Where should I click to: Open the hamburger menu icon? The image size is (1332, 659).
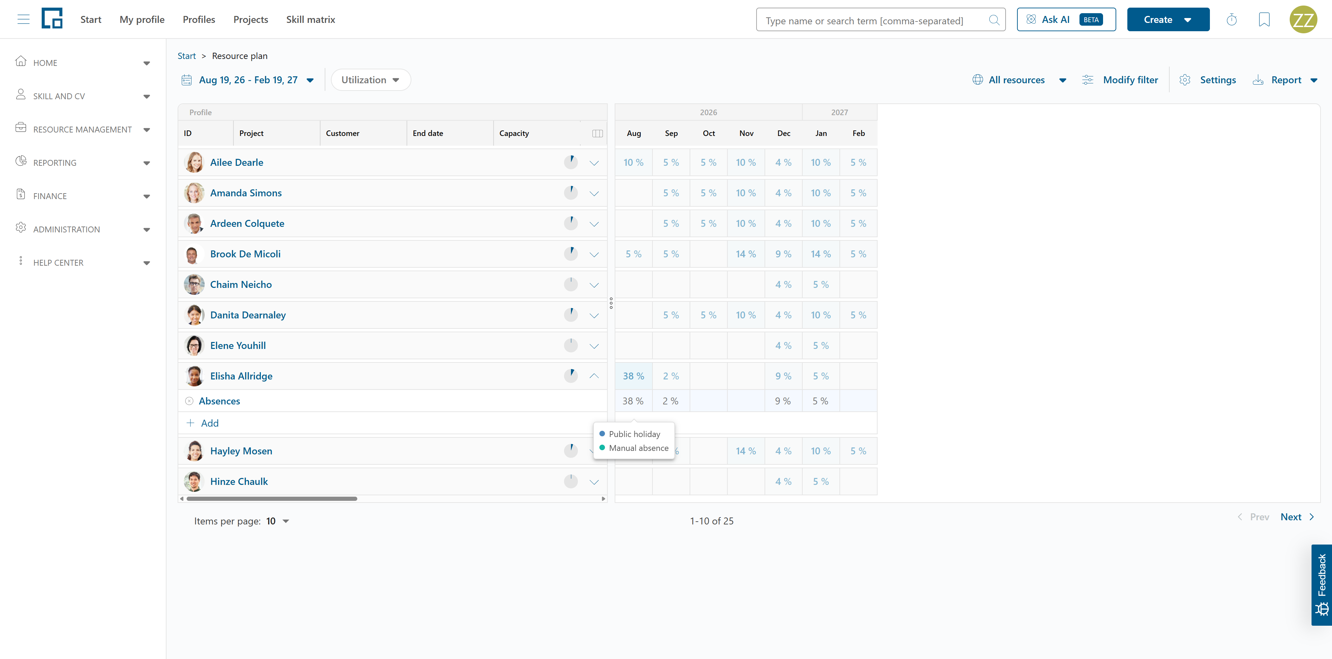point(23,20)
